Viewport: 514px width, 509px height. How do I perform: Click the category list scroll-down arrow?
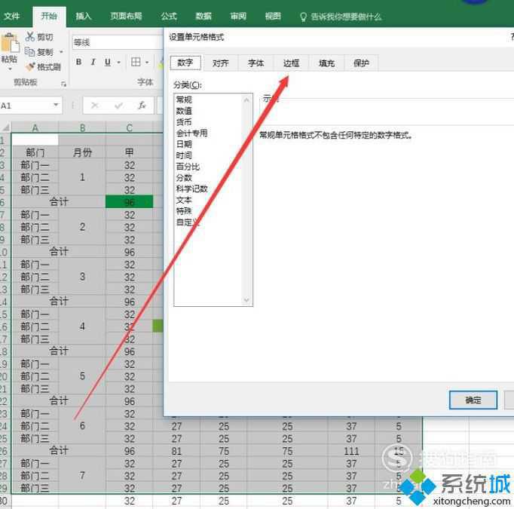[x=246, y=300]
